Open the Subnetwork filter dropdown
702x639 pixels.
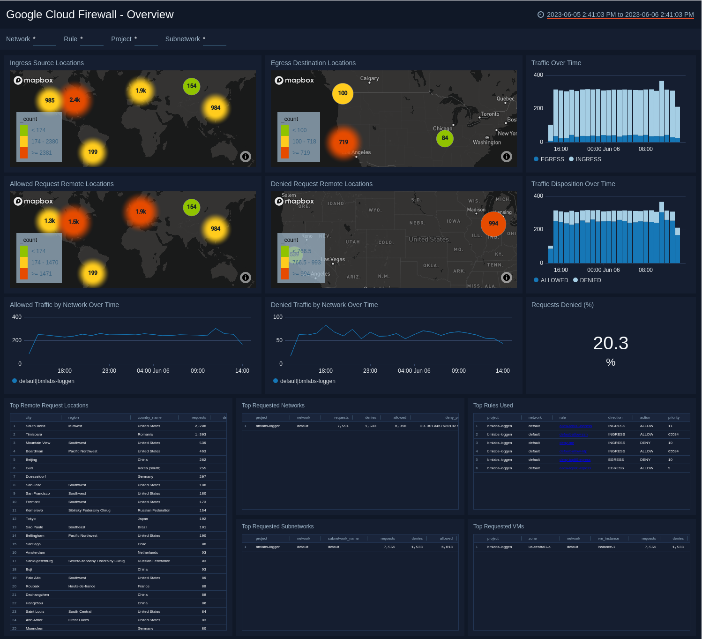tap(214, 42)
